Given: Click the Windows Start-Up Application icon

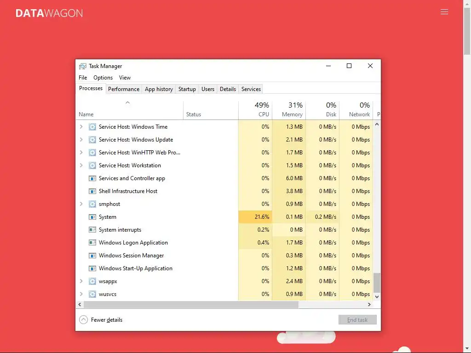Looking at the screenshot, I should coord(92,268).
